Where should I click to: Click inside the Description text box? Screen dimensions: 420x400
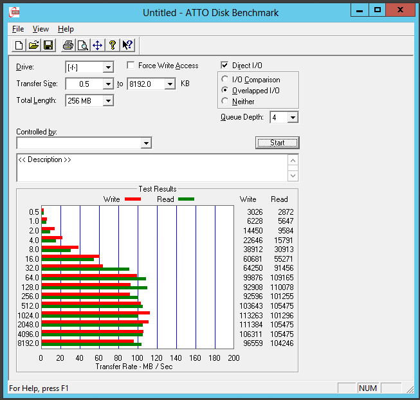click(x=152, y=168)
